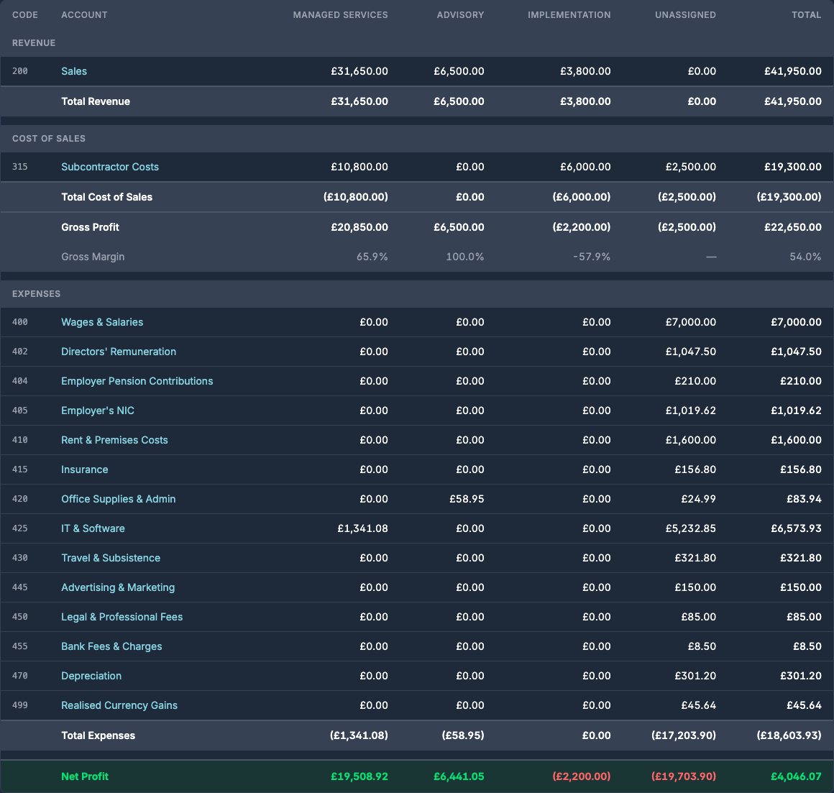Image resolution: width=834 pixels, height=793 pixels.
Task: Open the IT & Software account
Action: (93, 528)
